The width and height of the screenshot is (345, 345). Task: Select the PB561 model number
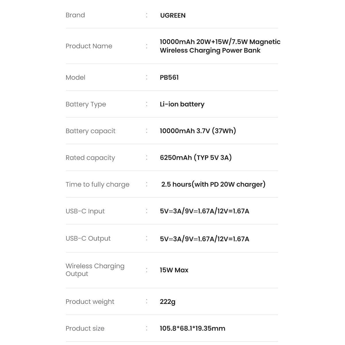(169, 77)
